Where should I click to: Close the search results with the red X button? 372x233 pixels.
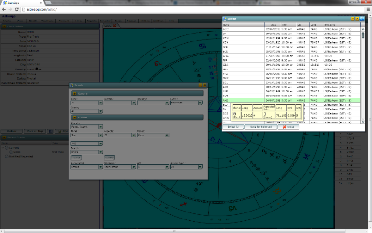coord(288,127)
